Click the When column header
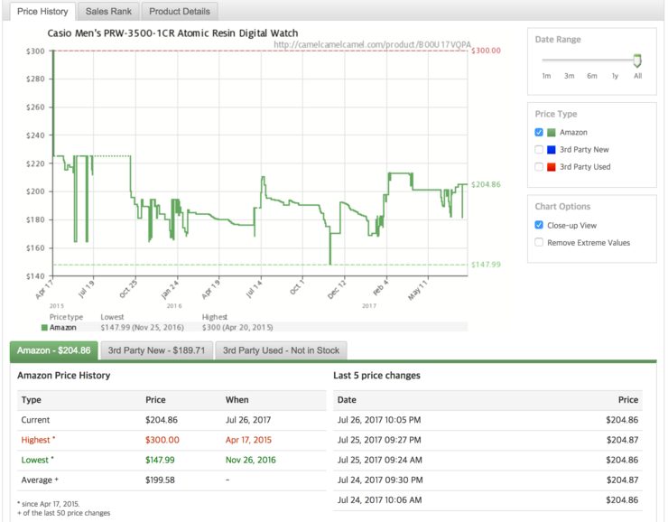Screen dimensions: 668x522 click(237, 400)
